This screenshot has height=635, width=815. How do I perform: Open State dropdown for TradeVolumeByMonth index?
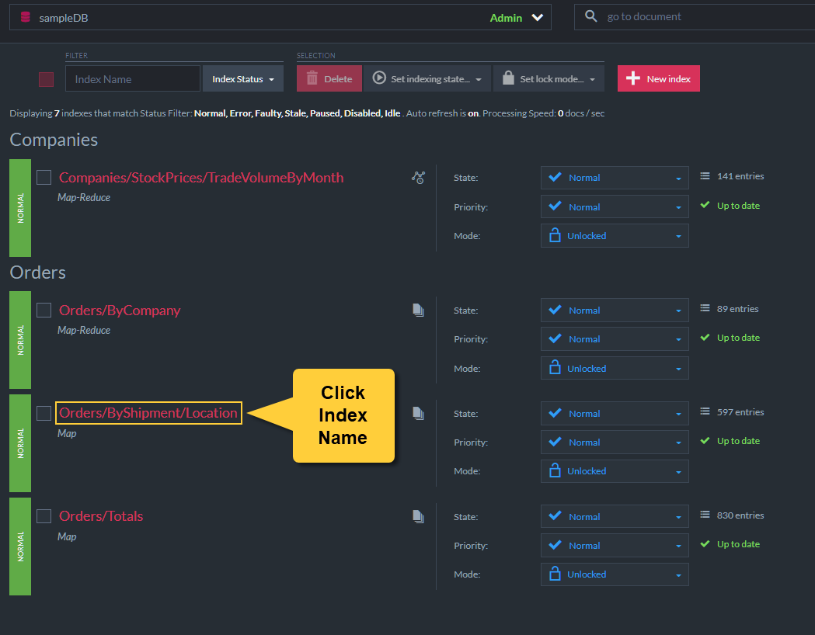pos(615,178)
